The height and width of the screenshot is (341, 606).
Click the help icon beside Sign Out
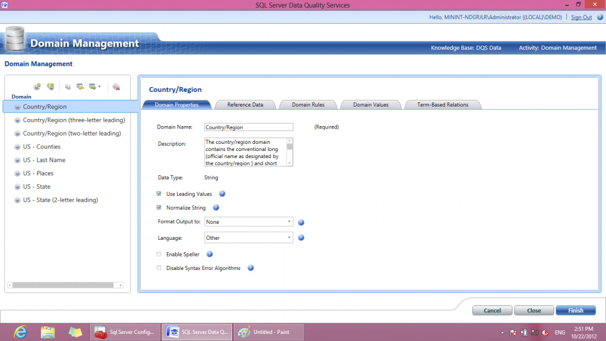point(600,17)
